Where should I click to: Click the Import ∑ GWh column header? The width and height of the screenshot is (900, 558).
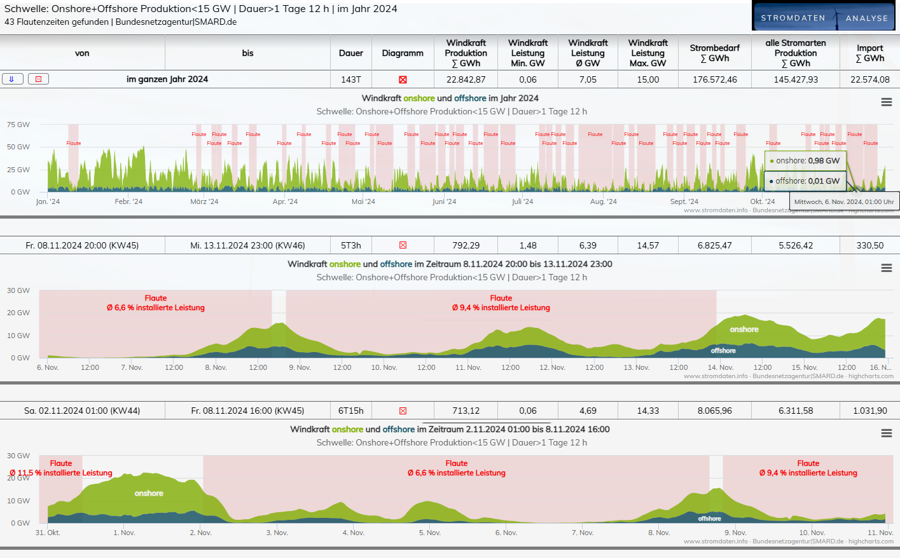(869, 53)
